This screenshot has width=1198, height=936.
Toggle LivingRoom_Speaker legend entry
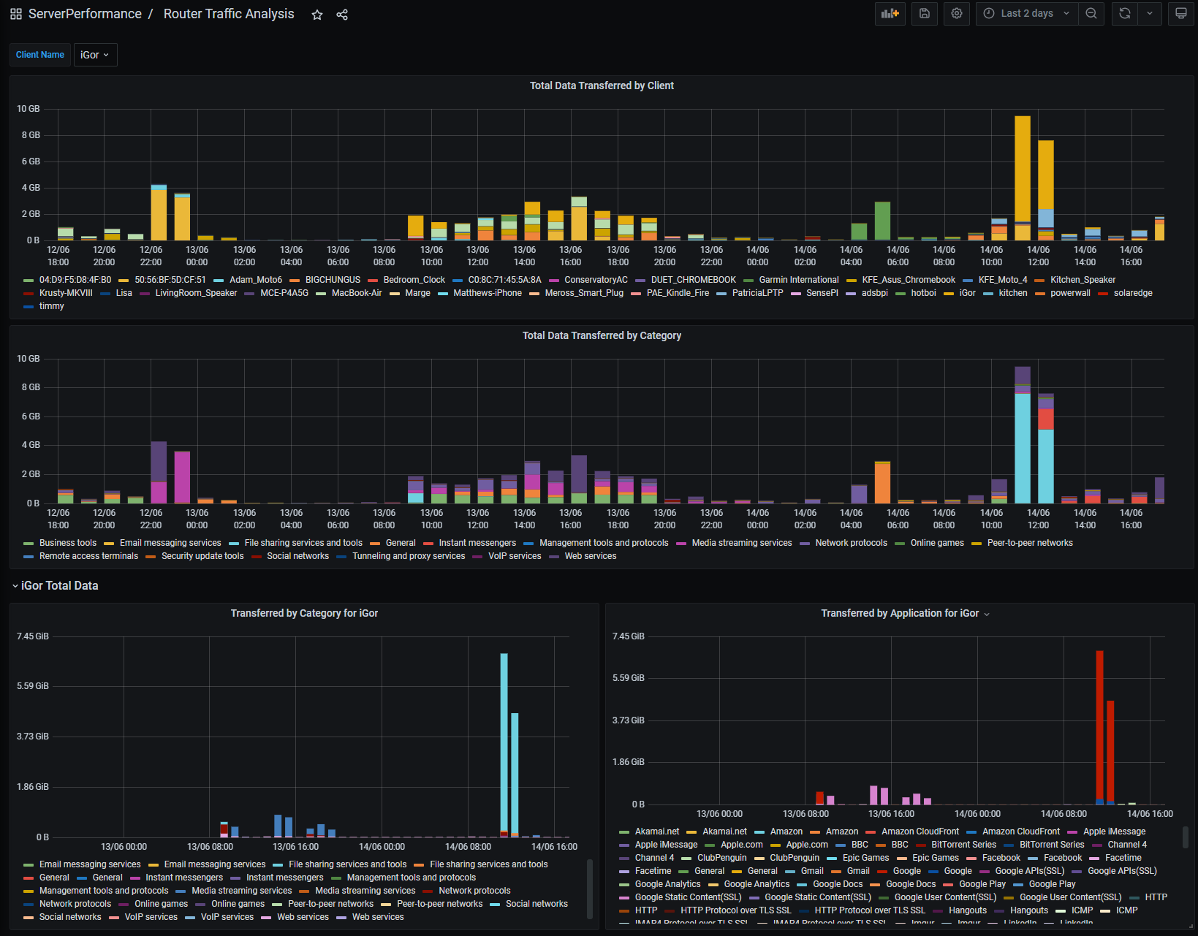[196, 293]
